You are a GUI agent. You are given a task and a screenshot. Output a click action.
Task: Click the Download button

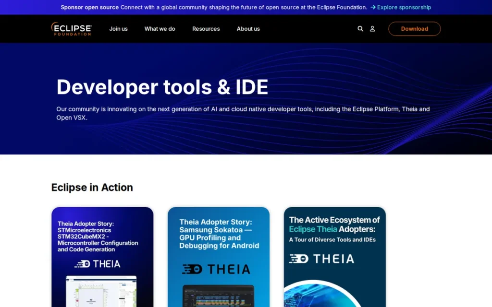pos(414,29)
